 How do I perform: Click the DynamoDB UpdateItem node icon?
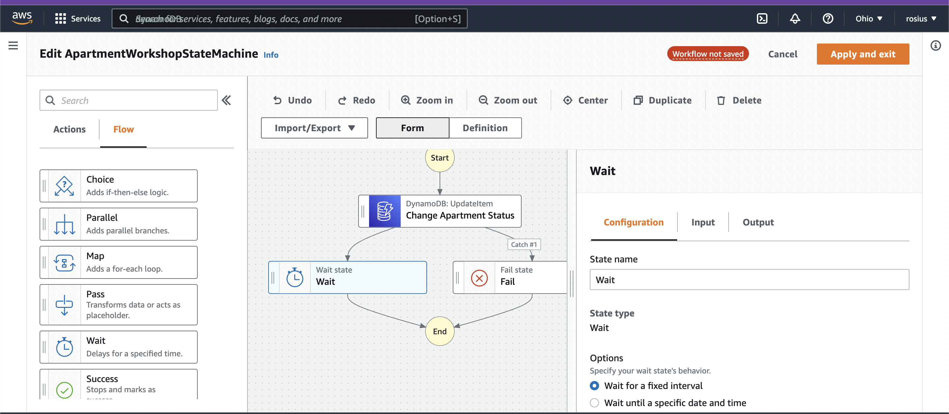384,211
